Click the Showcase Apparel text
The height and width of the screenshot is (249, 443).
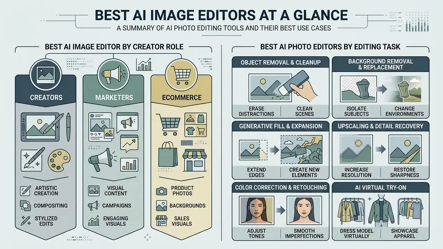pyautogui.click(x=405, y=233)
